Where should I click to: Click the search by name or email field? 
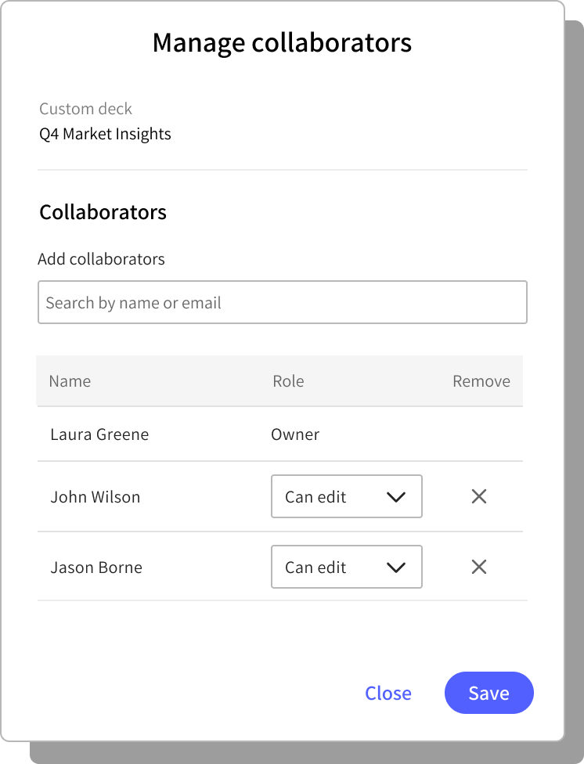point(283,302)
